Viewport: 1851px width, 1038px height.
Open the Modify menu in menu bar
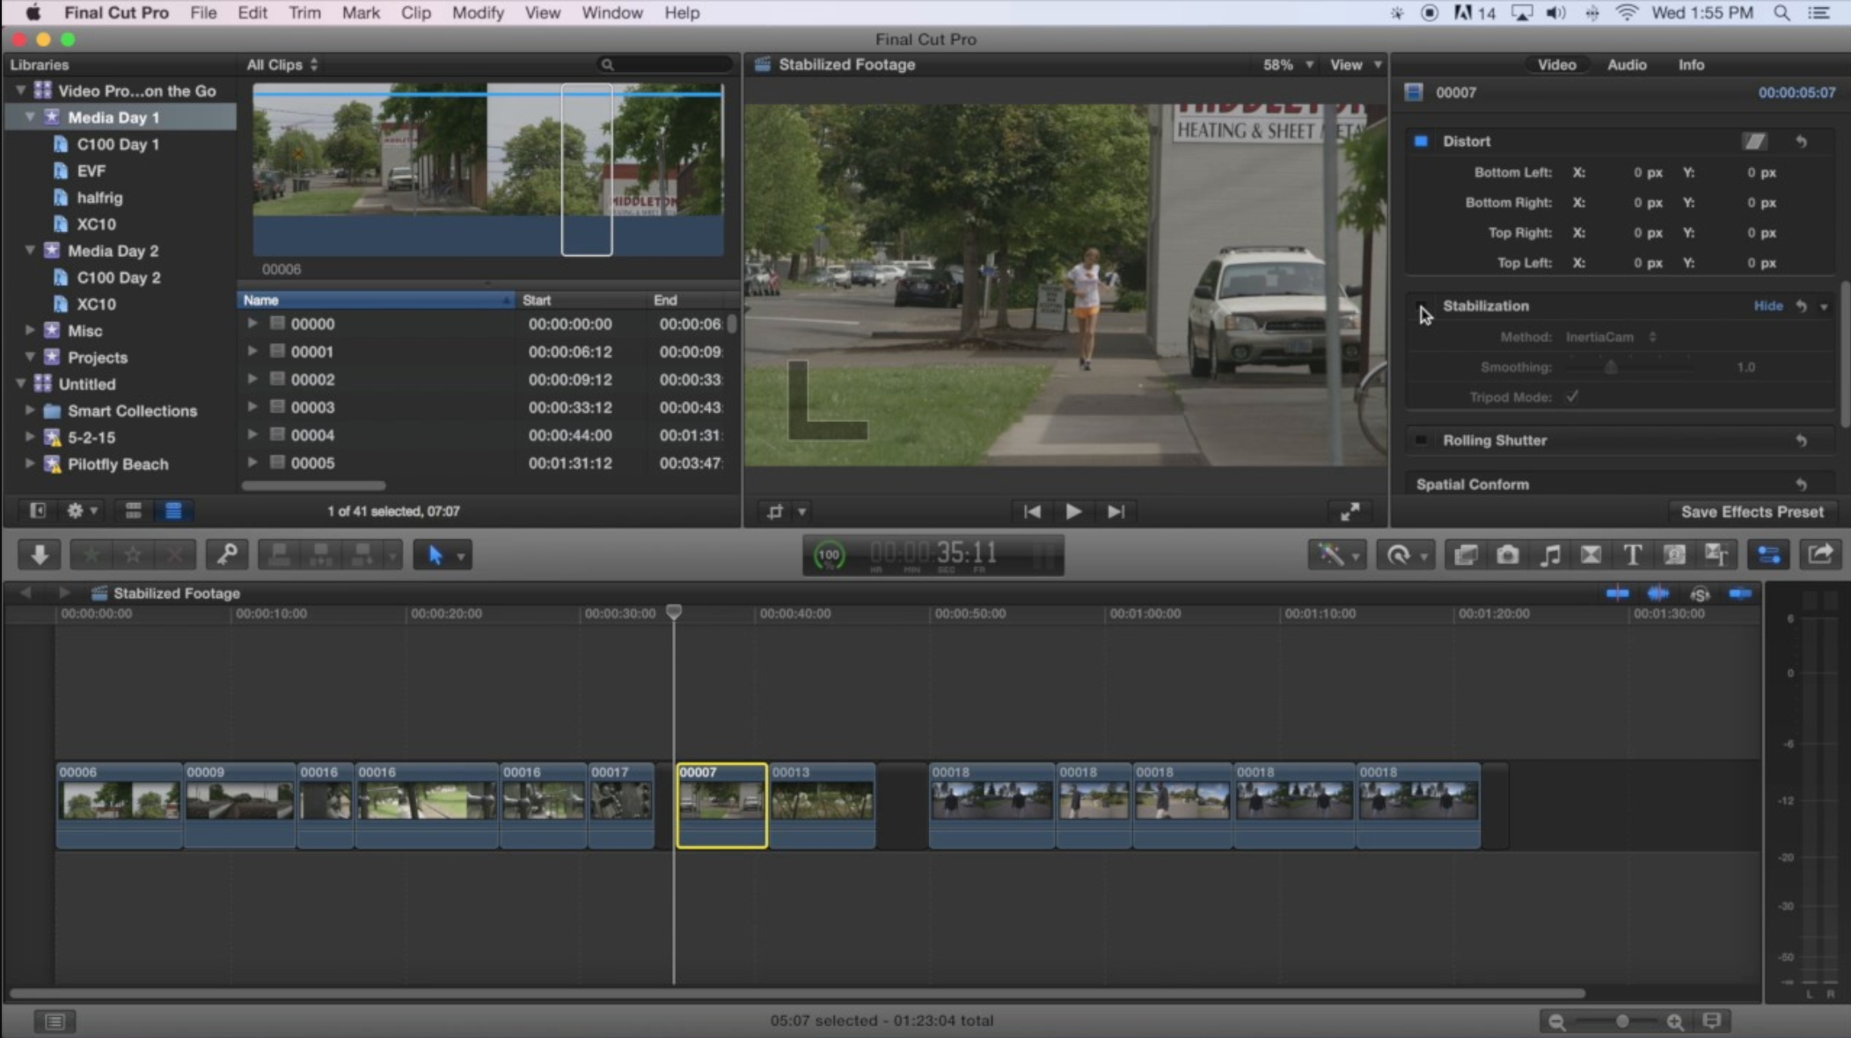pos(478,12)
